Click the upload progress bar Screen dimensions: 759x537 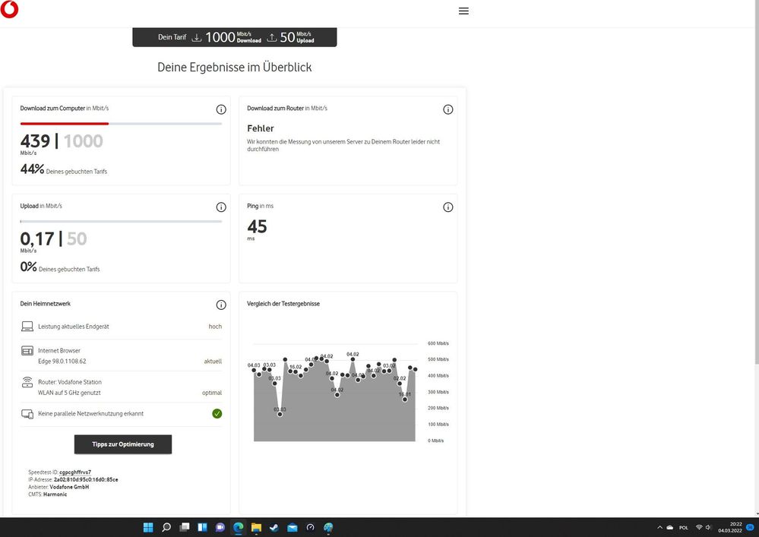coord(121,222)
